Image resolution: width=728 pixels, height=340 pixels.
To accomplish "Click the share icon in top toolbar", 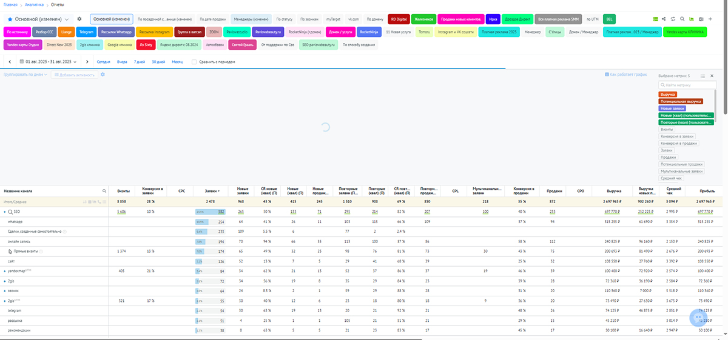I will pos(664,19).
